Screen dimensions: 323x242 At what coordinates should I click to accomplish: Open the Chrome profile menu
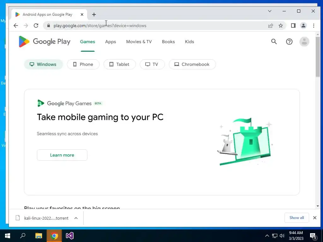click(x=303, y=26)
